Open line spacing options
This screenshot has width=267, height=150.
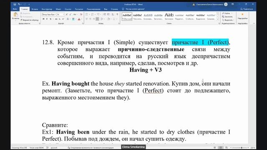coord(102,19)
